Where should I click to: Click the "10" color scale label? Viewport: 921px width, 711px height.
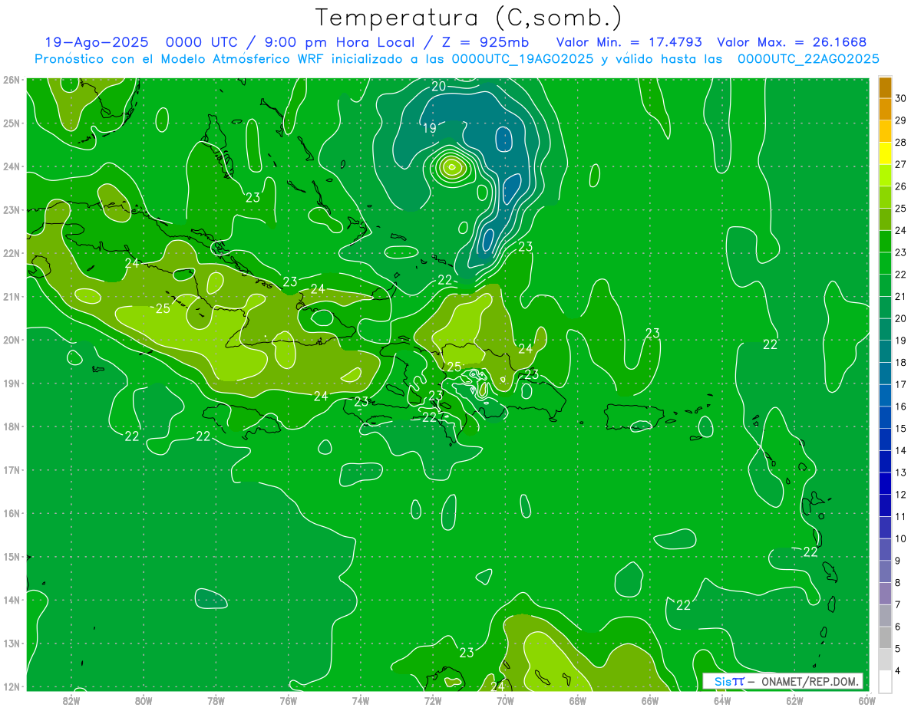[x=901, y=538]
